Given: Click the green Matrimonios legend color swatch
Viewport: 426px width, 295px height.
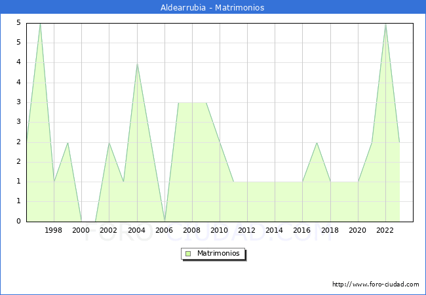Looking at the screenshot, I should click(188, 254).
